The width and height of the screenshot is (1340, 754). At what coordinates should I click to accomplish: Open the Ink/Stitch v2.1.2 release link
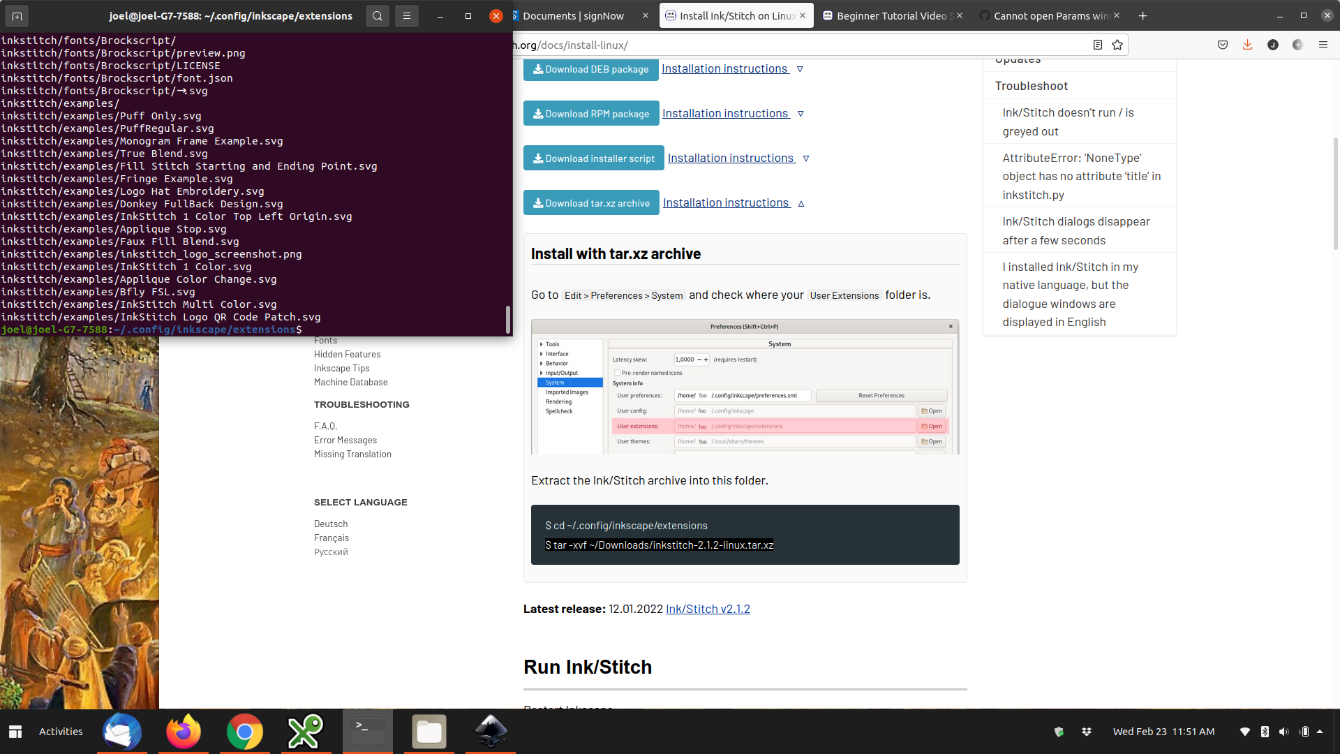pyautogui.click(x=707, y=609)
